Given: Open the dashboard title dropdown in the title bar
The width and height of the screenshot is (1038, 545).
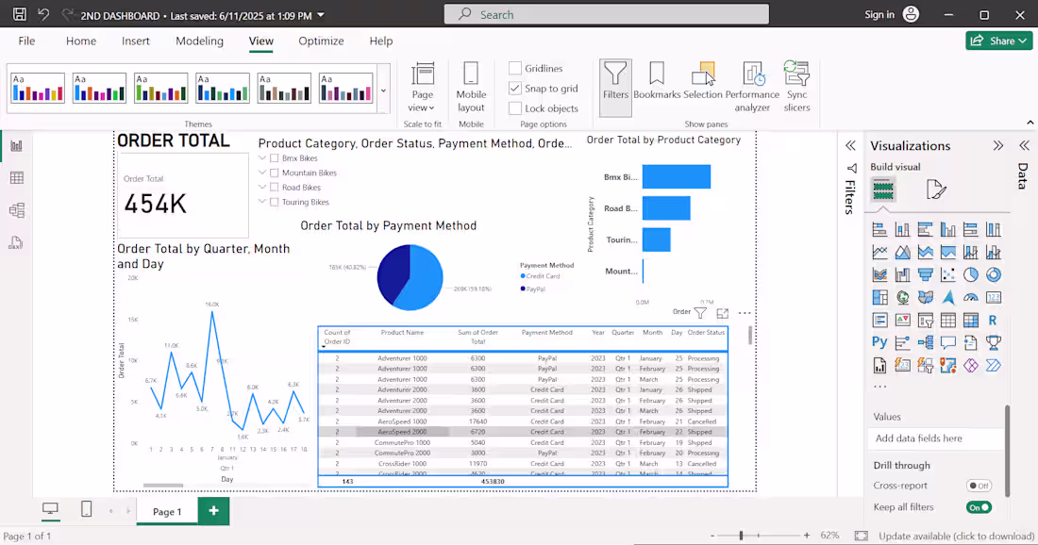Looking at the screenshot, I should [x=318, y=14].
